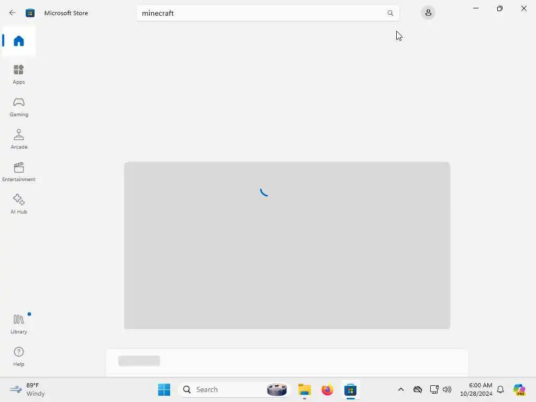This screenshot has height=402, width=536.
Task: Close the Microsoft Store window
Action: tap(523, 8)
